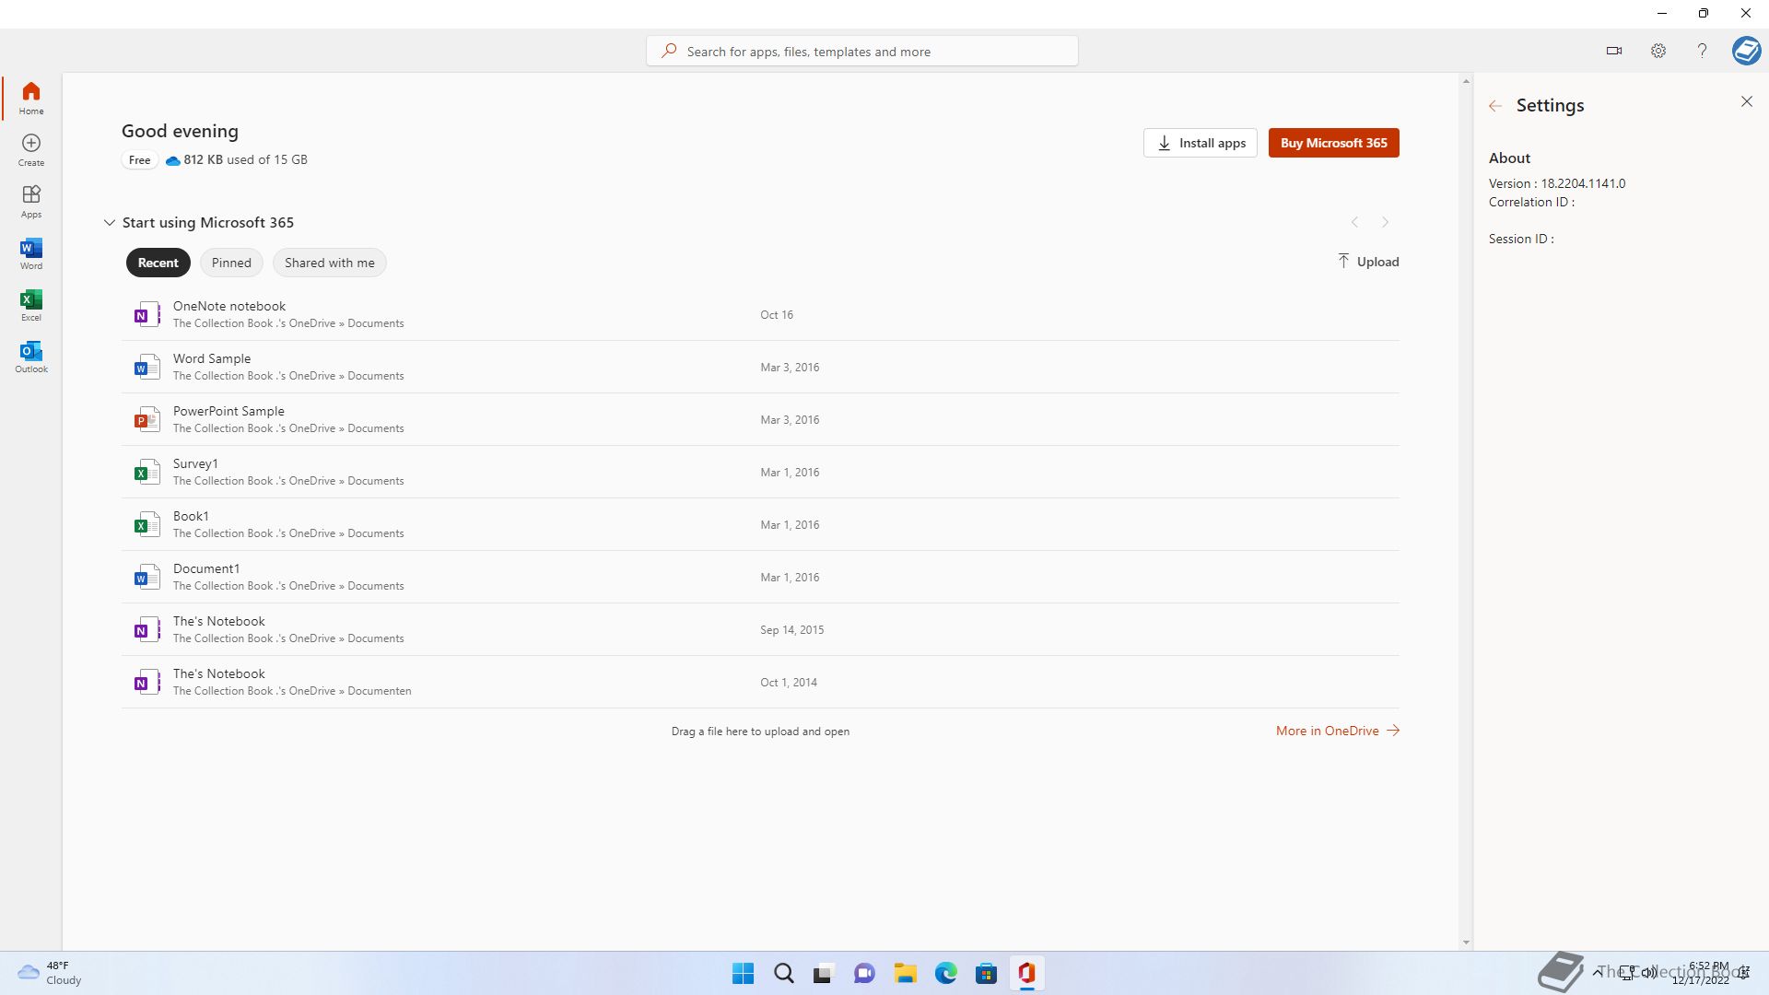The image size is (1769, 995).
Task: Open the Apps page in sidebar
Action: tap(31, 201)
